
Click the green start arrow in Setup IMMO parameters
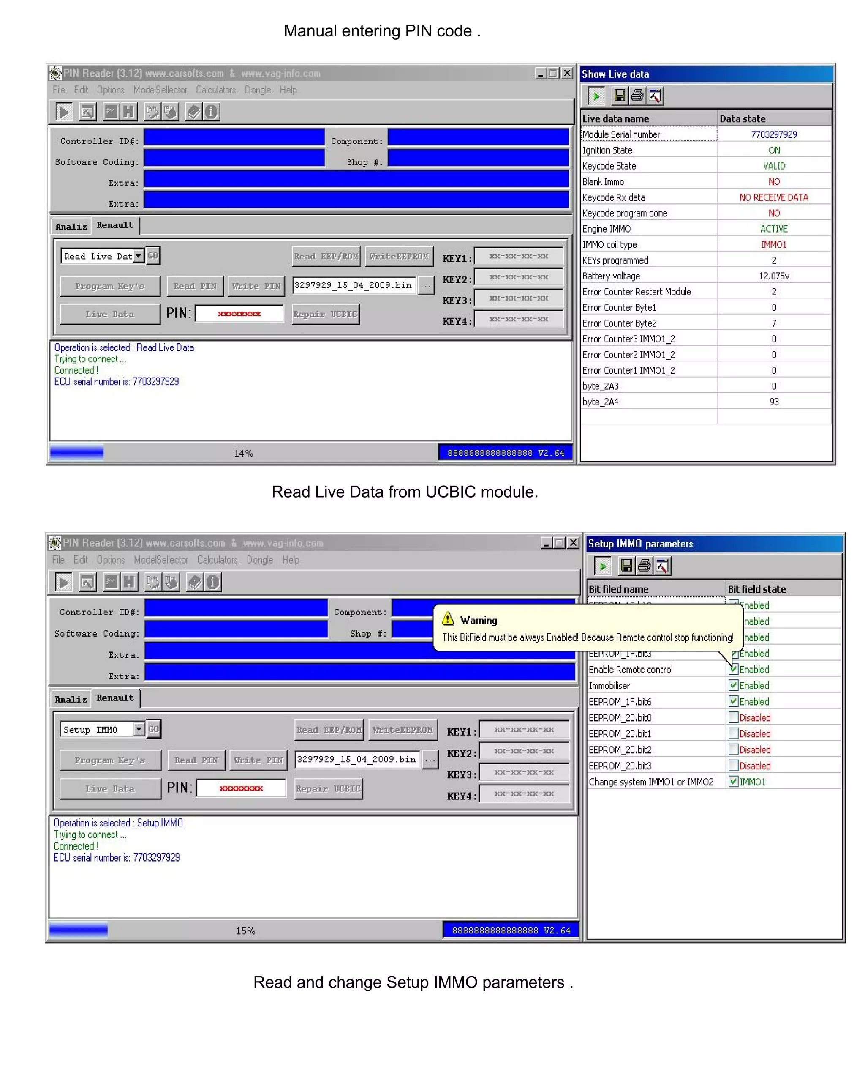point(602,566)
